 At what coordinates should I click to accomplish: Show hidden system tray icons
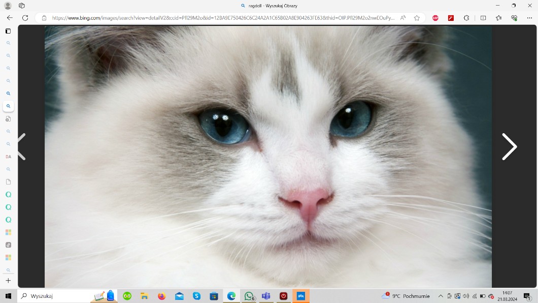tap(441, 296)
